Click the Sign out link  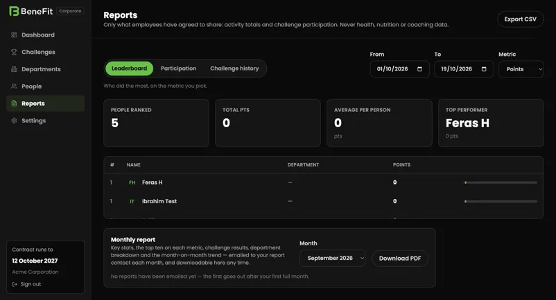pyautogui.click(x=26, y=284)
